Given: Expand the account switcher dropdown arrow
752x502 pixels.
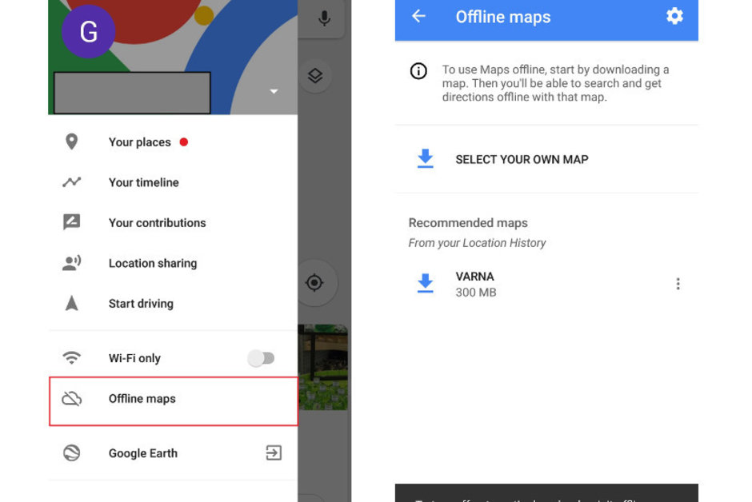Looking at the screenshot, I should click(274, 91).
